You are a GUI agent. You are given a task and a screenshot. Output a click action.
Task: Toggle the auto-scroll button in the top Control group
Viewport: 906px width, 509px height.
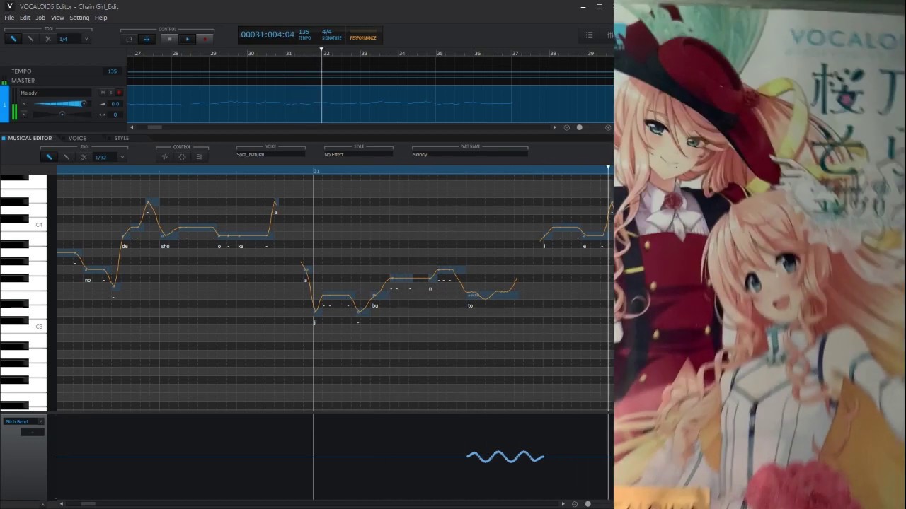(x=147, y=39)
